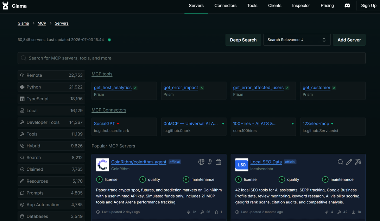The image size is (380, 221).
Task: Click the download icon on Local SEO Data card
Action: tap(354, 212)
